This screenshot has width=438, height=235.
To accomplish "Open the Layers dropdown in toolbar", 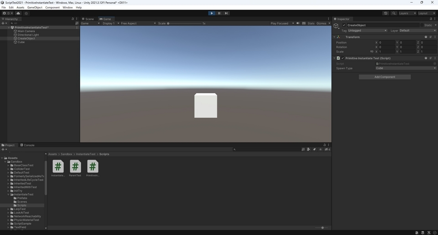I will click(x=407, y=13).
